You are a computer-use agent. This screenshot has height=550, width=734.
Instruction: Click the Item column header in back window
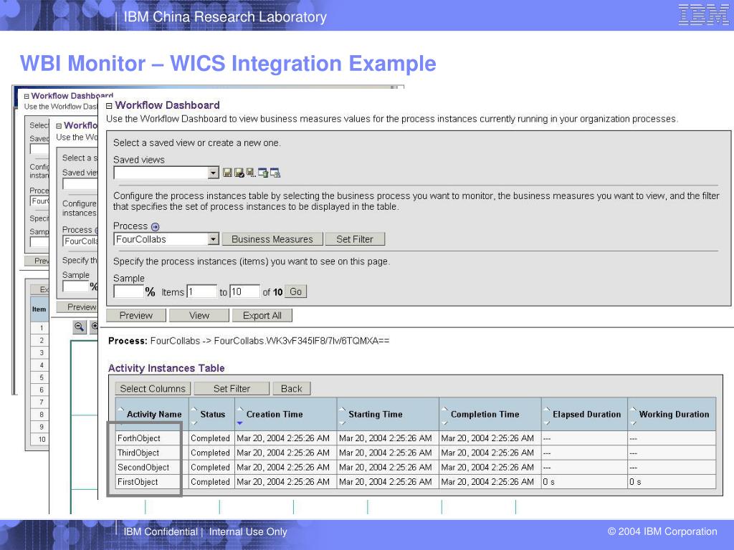(39, 309)
